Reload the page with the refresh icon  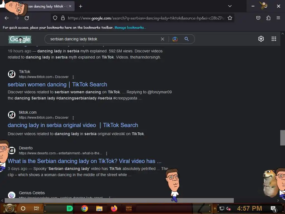click(27, 18)
